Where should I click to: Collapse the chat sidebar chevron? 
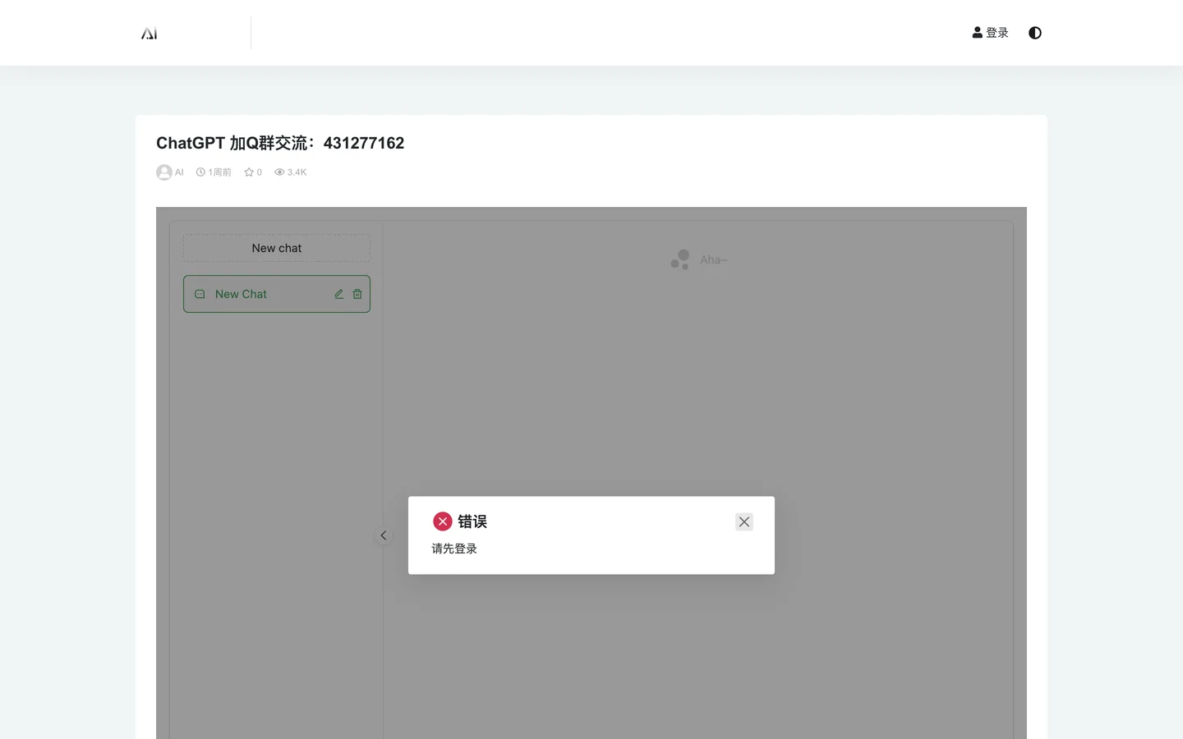pos(383,535)
